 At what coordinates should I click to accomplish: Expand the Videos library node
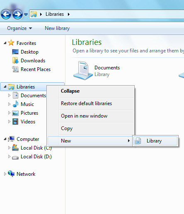(9, 122)
